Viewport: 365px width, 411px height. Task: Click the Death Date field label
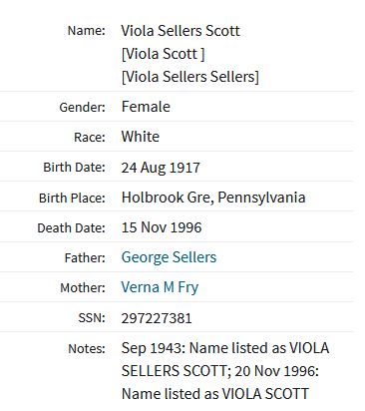click(71, 228)
